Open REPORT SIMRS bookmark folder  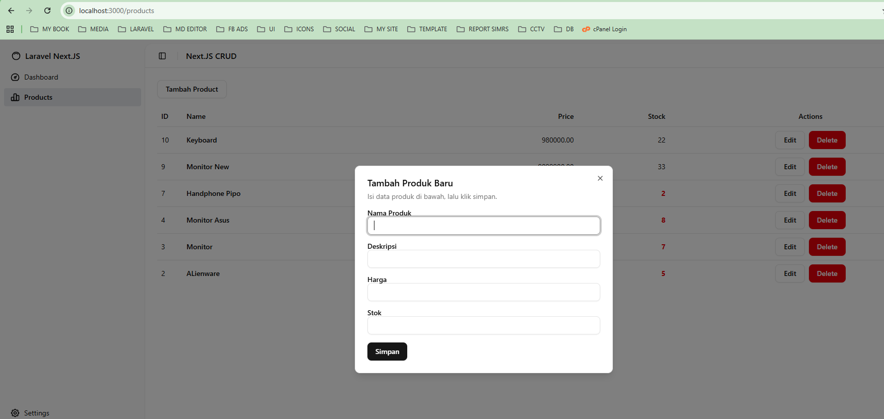click(x=483, y=29)
